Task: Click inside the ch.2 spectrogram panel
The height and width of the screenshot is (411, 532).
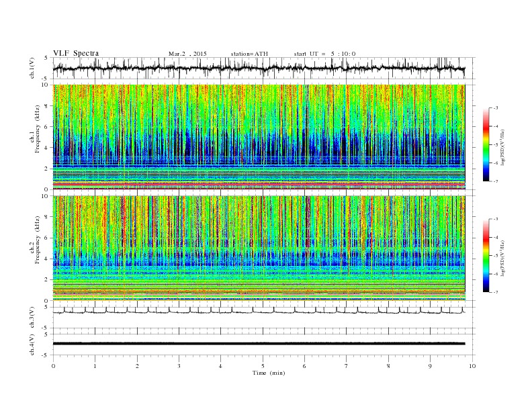Action: tap(259, 248)
